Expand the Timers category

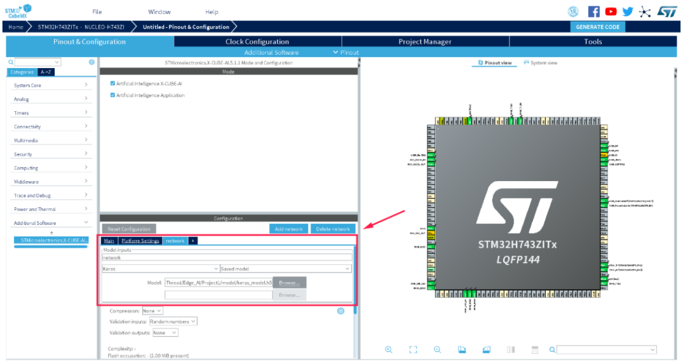[50, 113]
